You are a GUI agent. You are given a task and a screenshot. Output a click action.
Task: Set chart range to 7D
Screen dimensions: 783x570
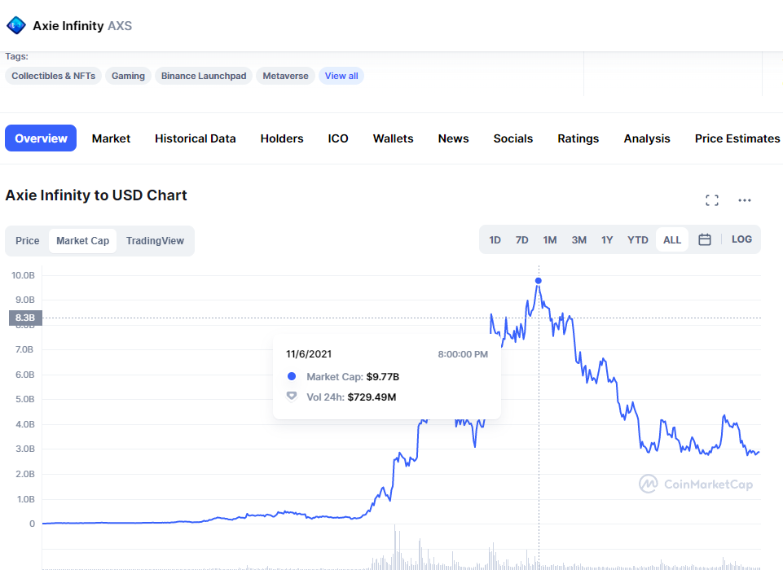(x=521, y=240)
